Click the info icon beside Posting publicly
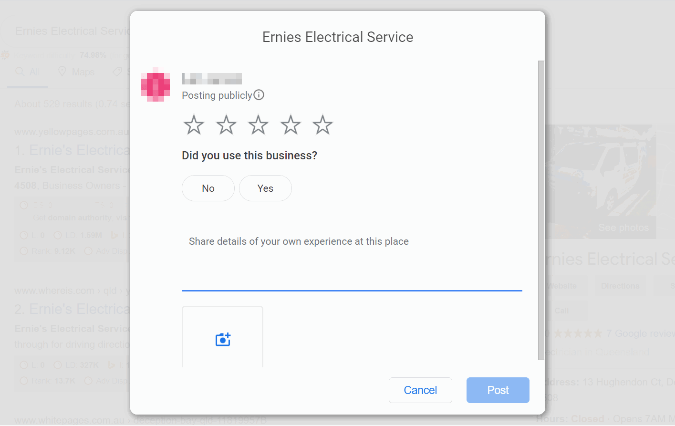 pyautogui.click(x=259, y=95)
